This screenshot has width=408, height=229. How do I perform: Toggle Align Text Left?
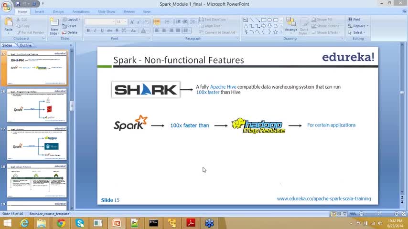pyautogui.click(x=157, y=31)
